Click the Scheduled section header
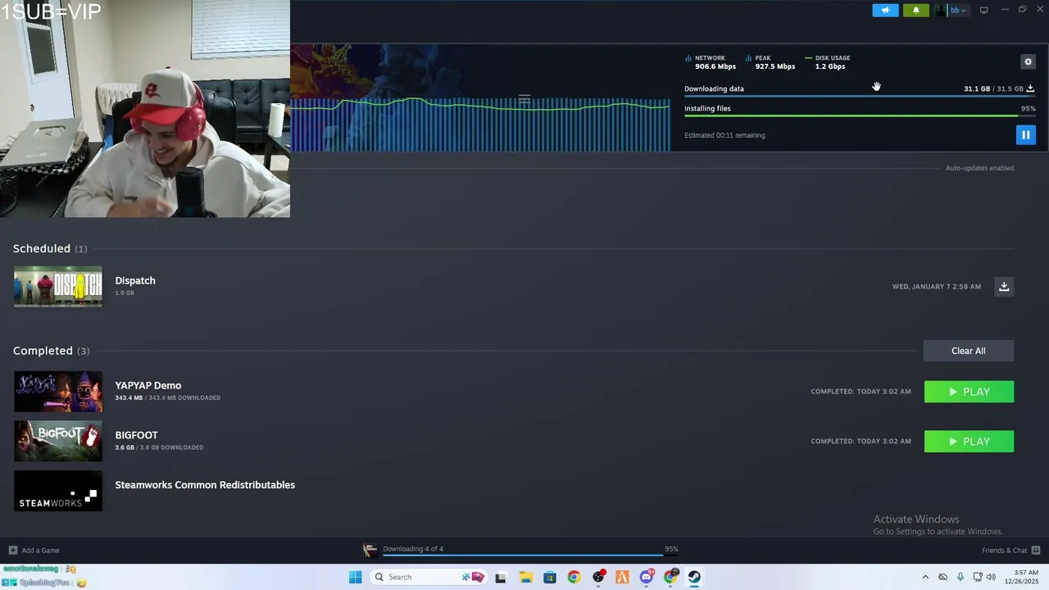 [50, 248]
